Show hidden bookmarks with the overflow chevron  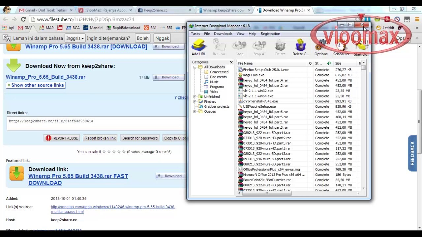tap(417, 28)
